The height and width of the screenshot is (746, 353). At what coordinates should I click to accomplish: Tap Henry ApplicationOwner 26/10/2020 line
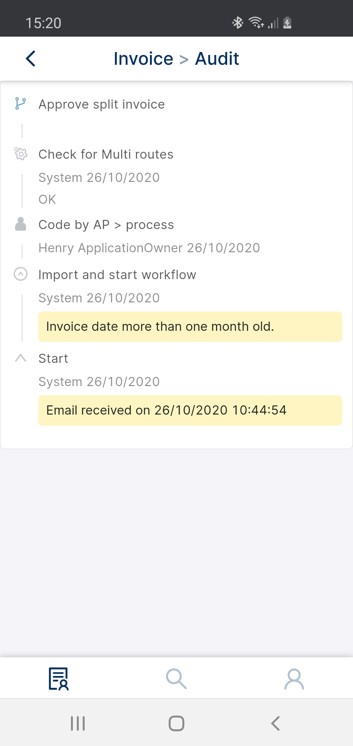tap(149, 248)
